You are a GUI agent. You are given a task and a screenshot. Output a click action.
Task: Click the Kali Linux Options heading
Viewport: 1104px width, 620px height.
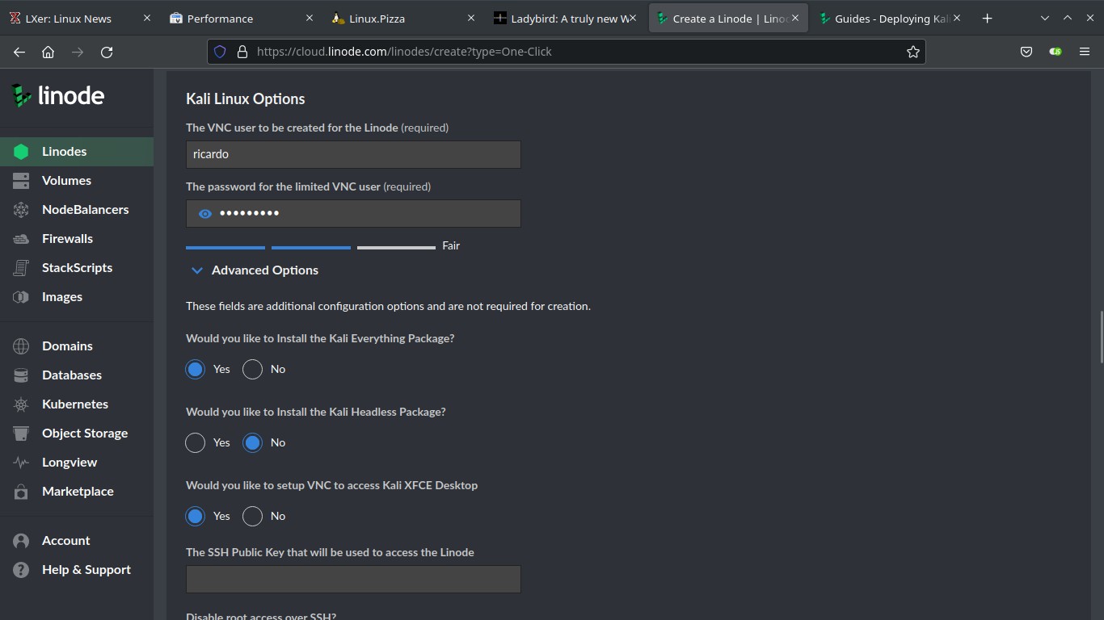[246, 99]
